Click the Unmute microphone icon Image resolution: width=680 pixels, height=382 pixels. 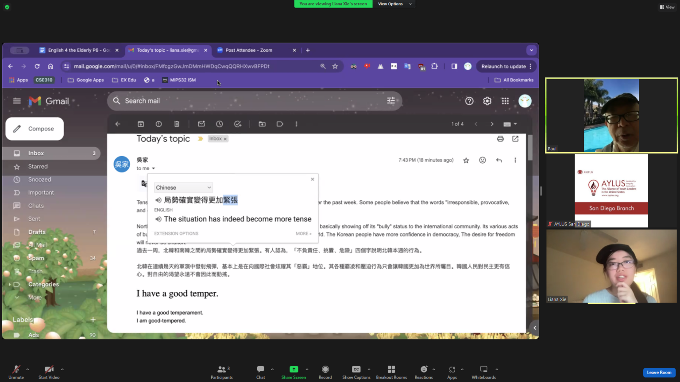click(x=16, y=370)
